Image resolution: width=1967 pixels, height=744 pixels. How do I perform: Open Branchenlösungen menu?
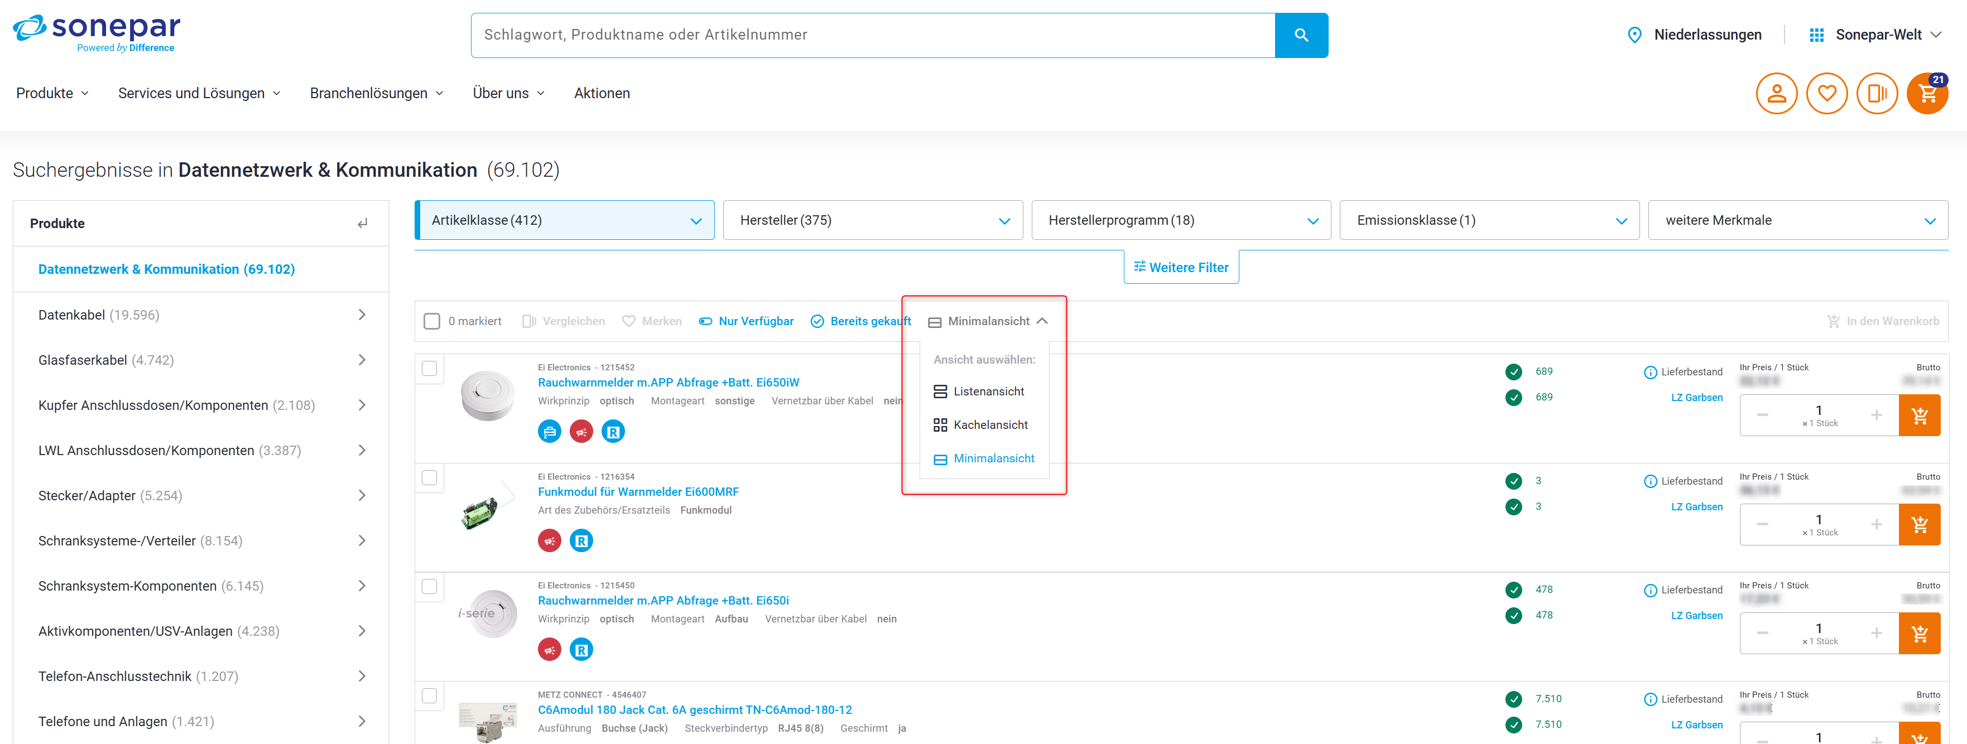click(x=377, y=93)
